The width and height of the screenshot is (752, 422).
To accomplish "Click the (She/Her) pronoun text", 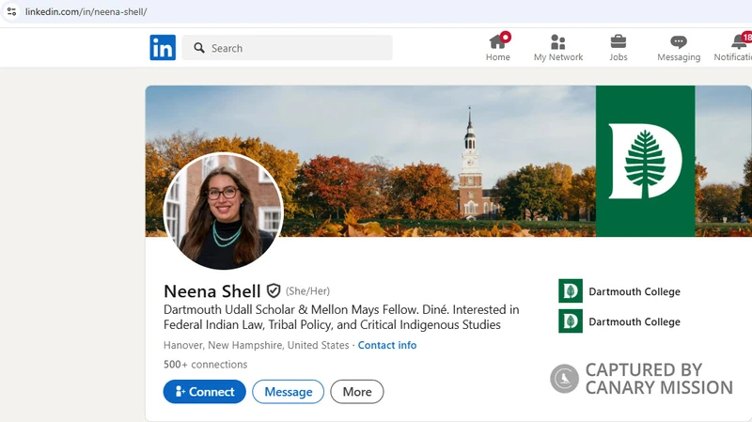I will (308, 291).
